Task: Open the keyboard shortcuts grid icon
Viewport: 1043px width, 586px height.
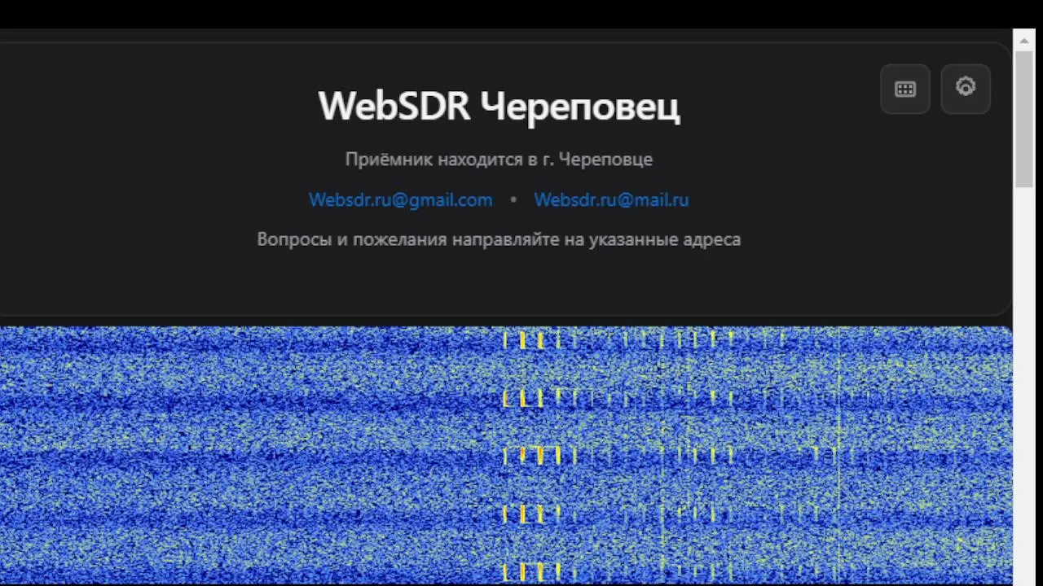Action: pyautogui.click(x=905, y=89)
